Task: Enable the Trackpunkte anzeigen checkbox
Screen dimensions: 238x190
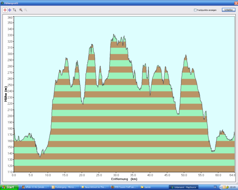Action: pyautogui.click(x=195, y=10)
